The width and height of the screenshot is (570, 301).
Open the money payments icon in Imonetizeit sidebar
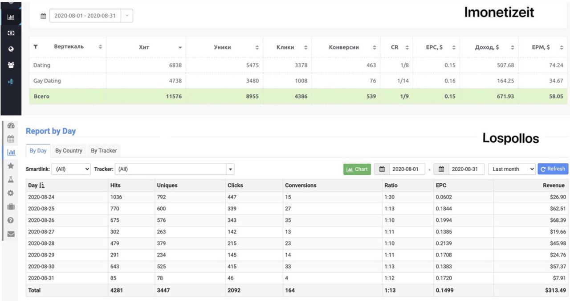[11, 33]
